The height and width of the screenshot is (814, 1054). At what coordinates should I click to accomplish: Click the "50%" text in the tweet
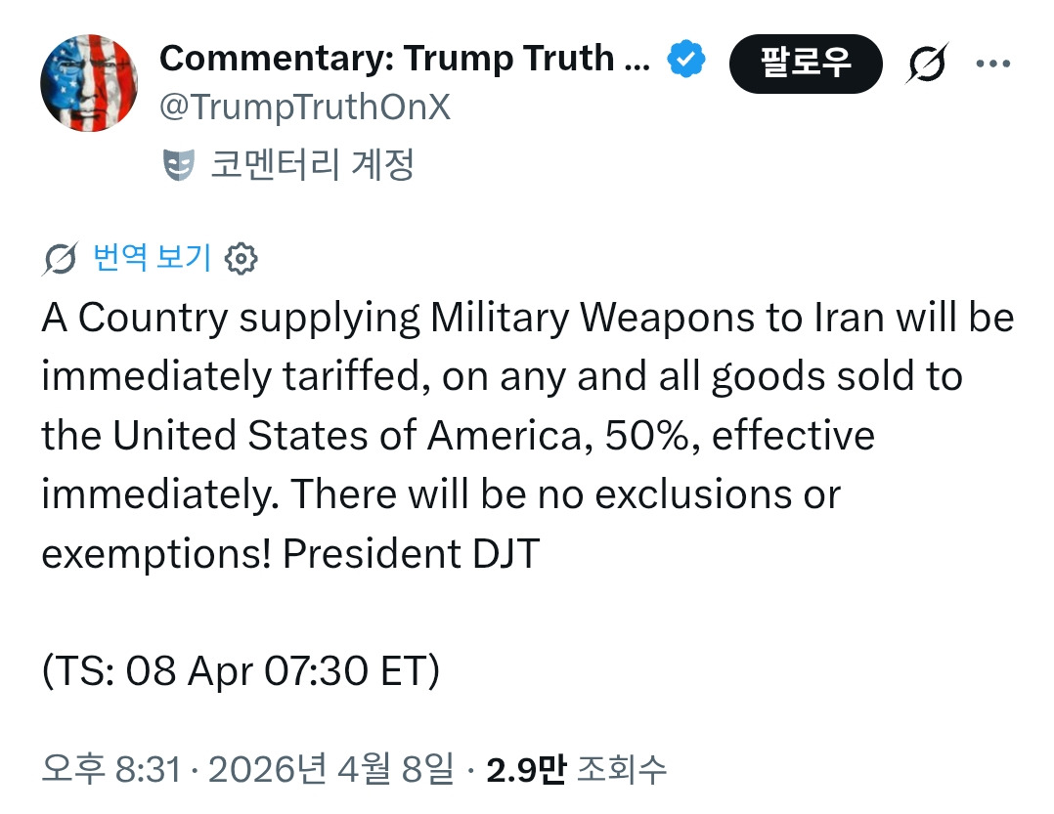tap(644, 436)
